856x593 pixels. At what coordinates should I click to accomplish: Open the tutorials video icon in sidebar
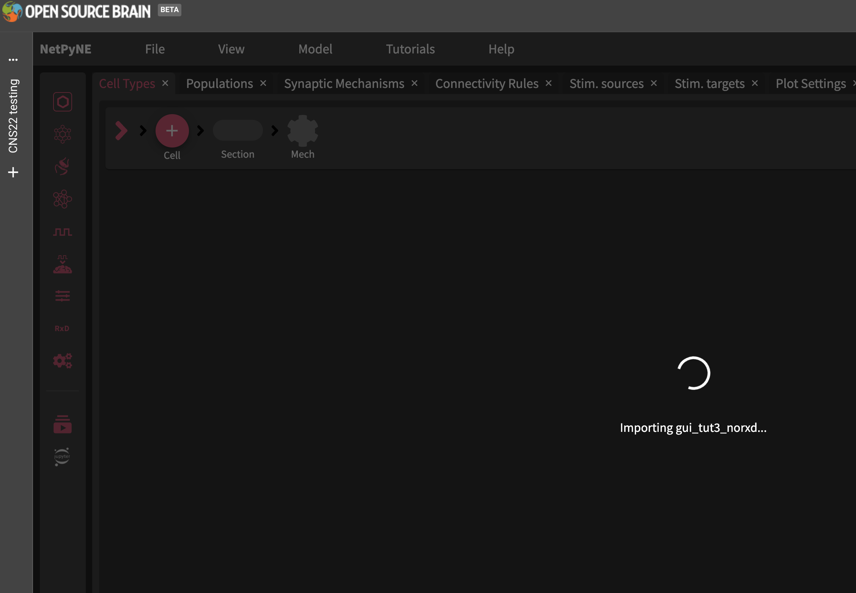(x=63, y=424)
